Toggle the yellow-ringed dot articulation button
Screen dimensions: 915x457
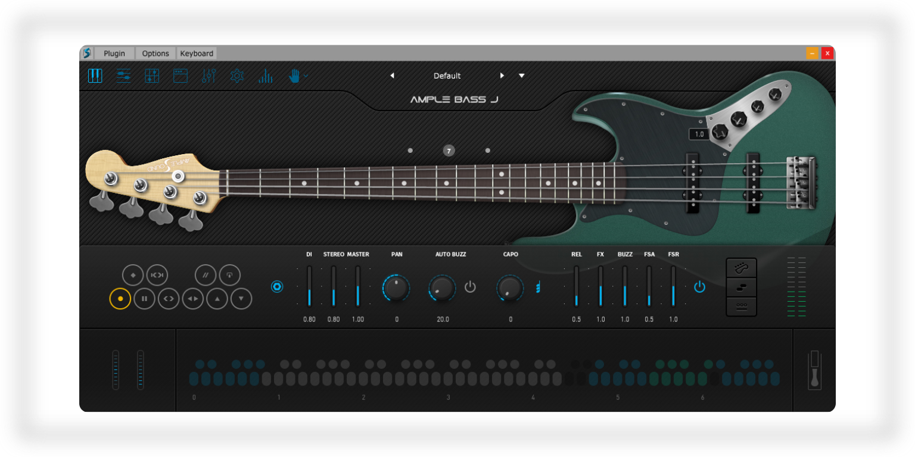click(x=120, y=299)
